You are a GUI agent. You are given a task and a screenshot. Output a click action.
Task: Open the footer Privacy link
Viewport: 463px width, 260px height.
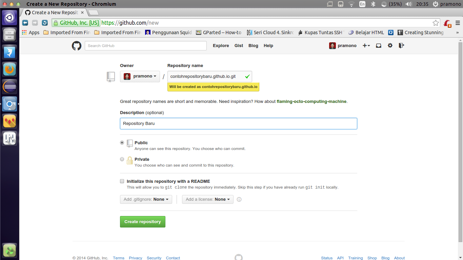136,258
